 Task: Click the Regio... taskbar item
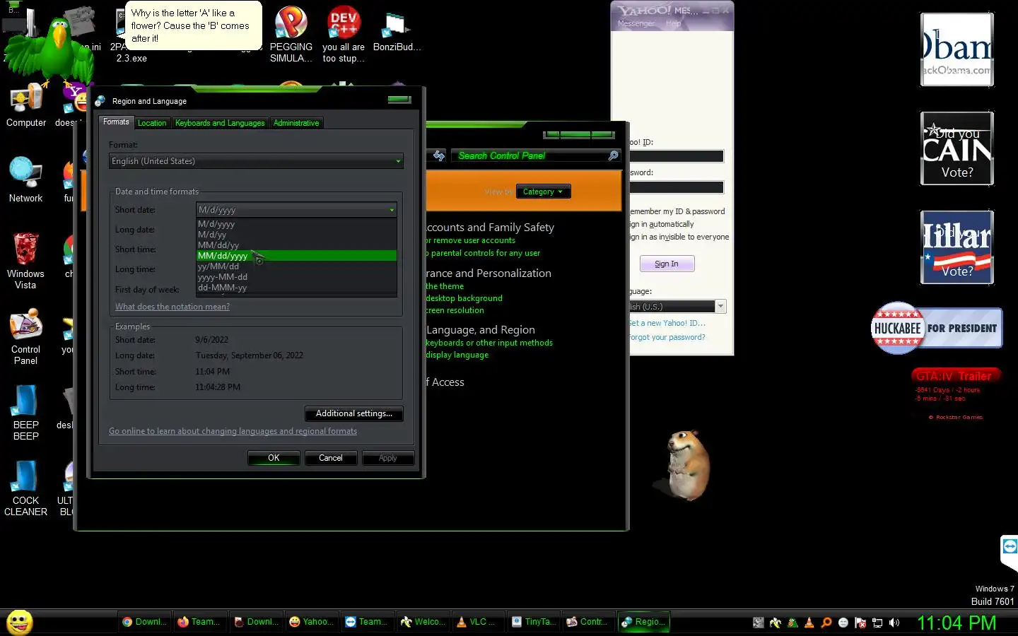pyautogui.click(x=644, y=622)
